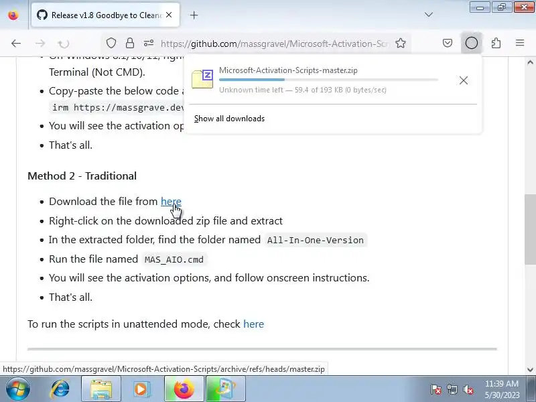
Task: Click the scrollbar up arrow
Action: (x=530, y=62)
